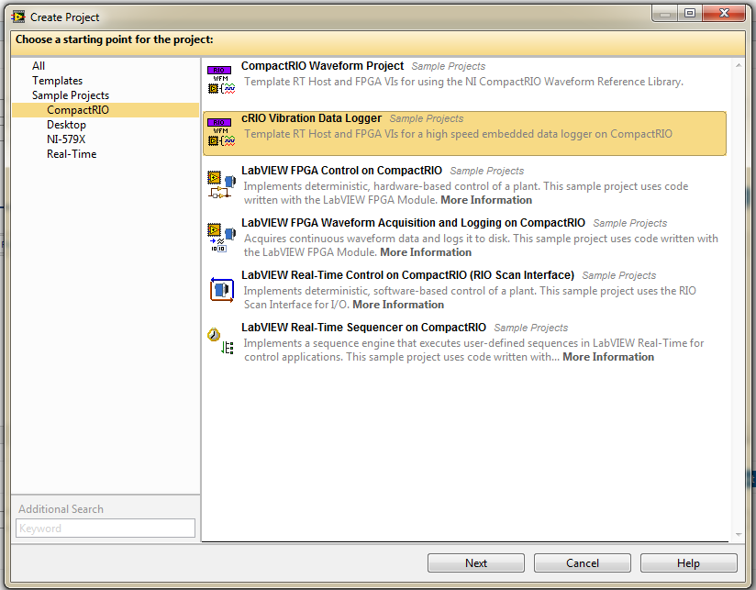The width and height of the screenshot is (756, 590).
Task: Choose cRIO Vibration Data Logger title
Action: point(311,118)
